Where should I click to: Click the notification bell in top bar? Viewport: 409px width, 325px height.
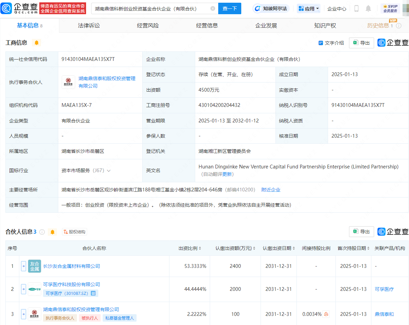tap(368, 8)
